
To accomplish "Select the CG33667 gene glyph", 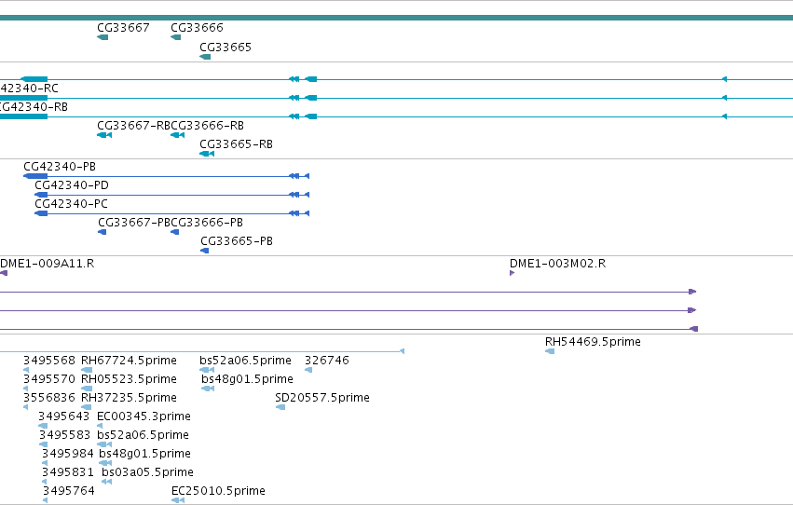I will coord(103,37).
